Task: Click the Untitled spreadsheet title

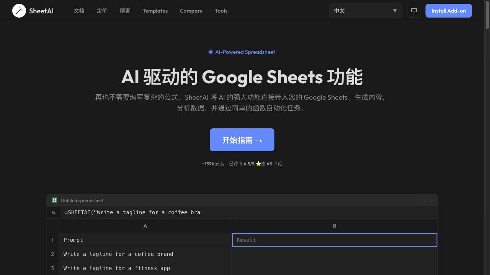Action: 82,200
